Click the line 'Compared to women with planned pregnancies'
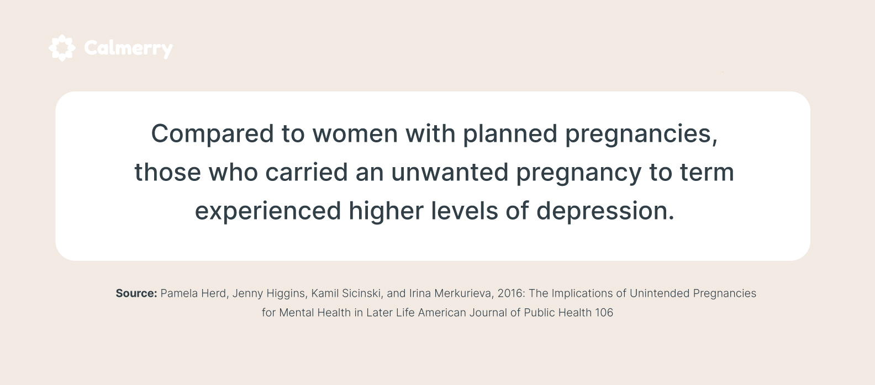The width and height of the screenshot is (875, 385). click(x=434, y=134)
